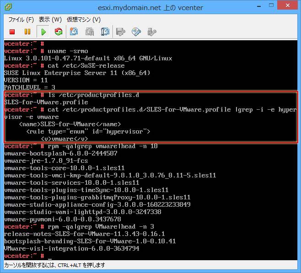Click 'vmware-tools-services-10.0.0-1.sles11'

pos(72,182)
